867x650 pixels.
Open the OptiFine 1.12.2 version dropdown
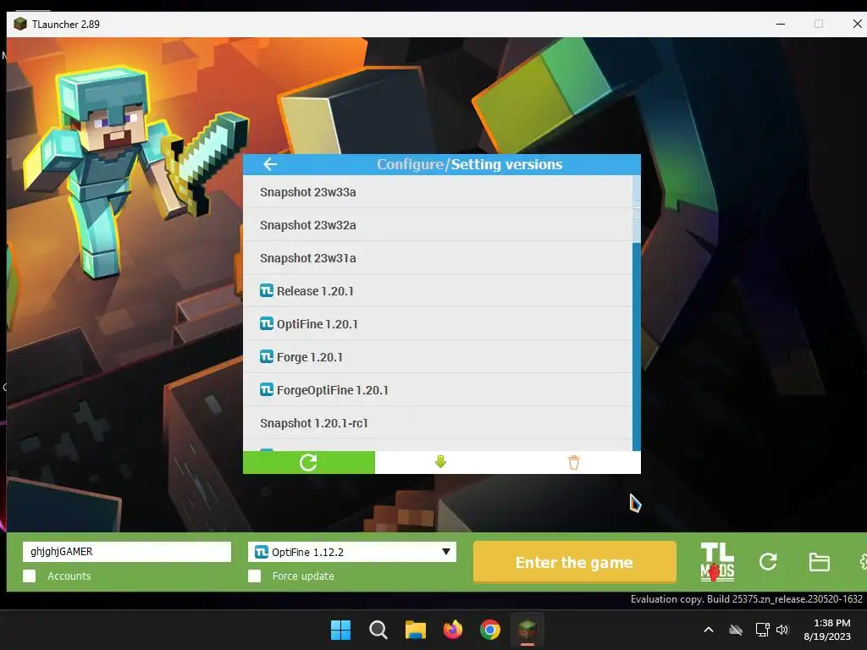tap(352, 552)
